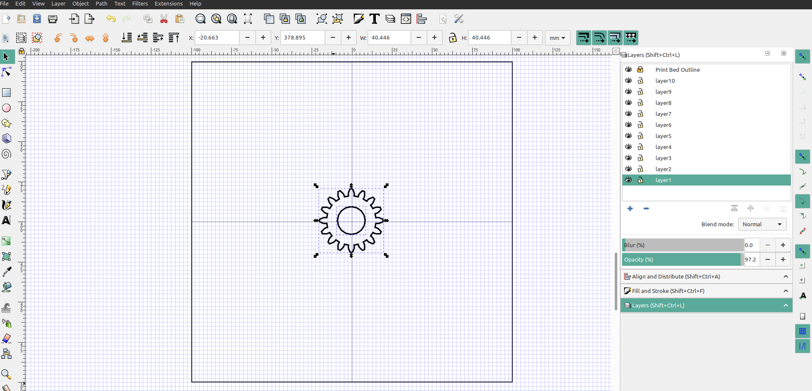
Task: Select the Ellipse circle tool
Action: [6, 108]
